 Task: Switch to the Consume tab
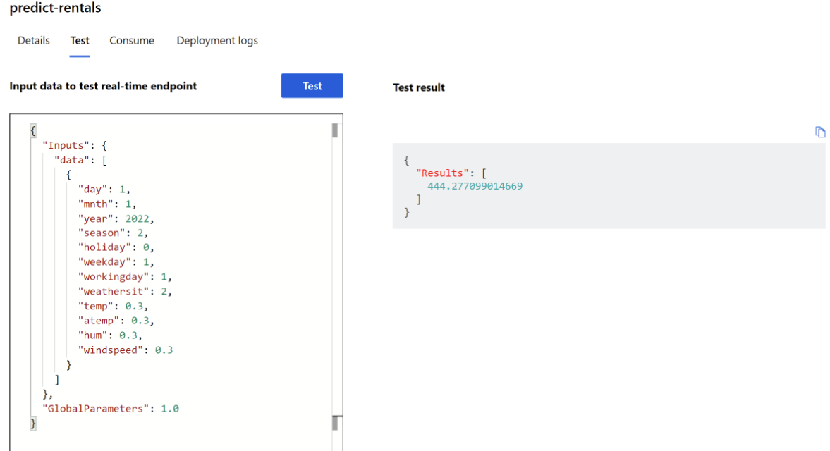[132, 41]
